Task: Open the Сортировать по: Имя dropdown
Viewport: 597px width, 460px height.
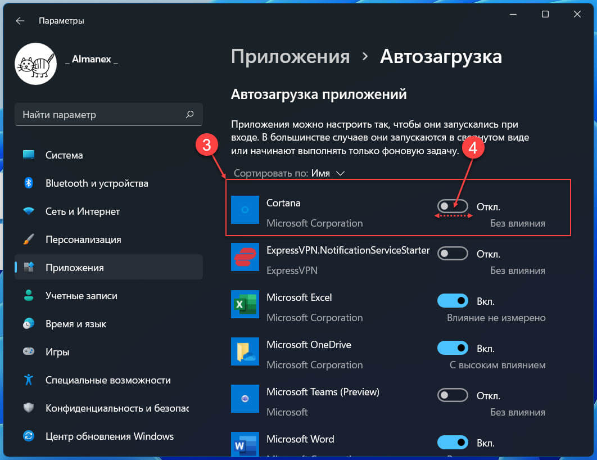Action: 290,173
